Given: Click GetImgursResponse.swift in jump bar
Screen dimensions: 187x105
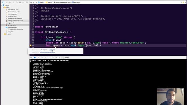Looking at the screenshot, I should click(62, 2).
